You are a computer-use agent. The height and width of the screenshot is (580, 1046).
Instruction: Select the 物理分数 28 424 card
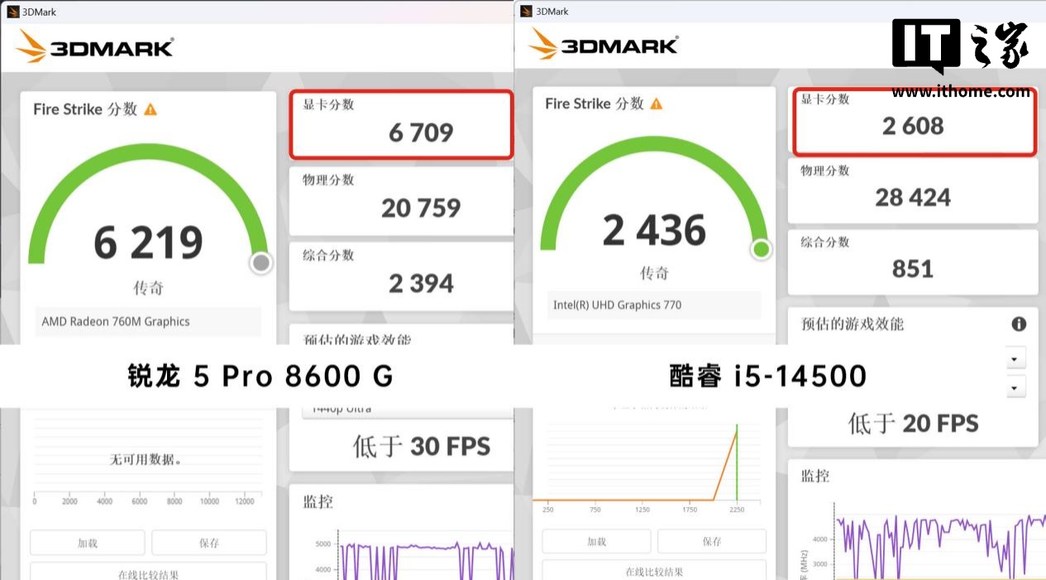[x=913, y=190]
